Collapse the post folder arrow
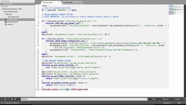Image resolution: width=186 pixels, height=105 pixels. [5, 14]
